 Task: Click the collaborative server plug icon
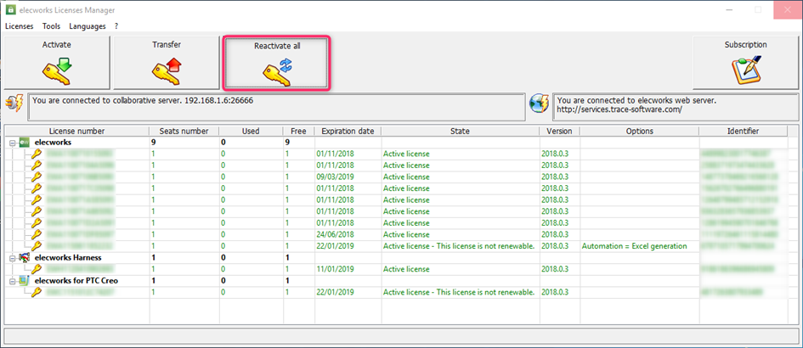pyautogui.click(x=14, y=104)
